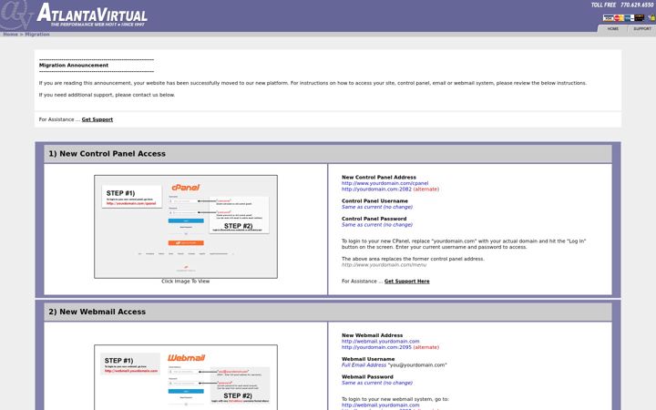Click the 'Webmail Password' label

[x=367, y=377]
